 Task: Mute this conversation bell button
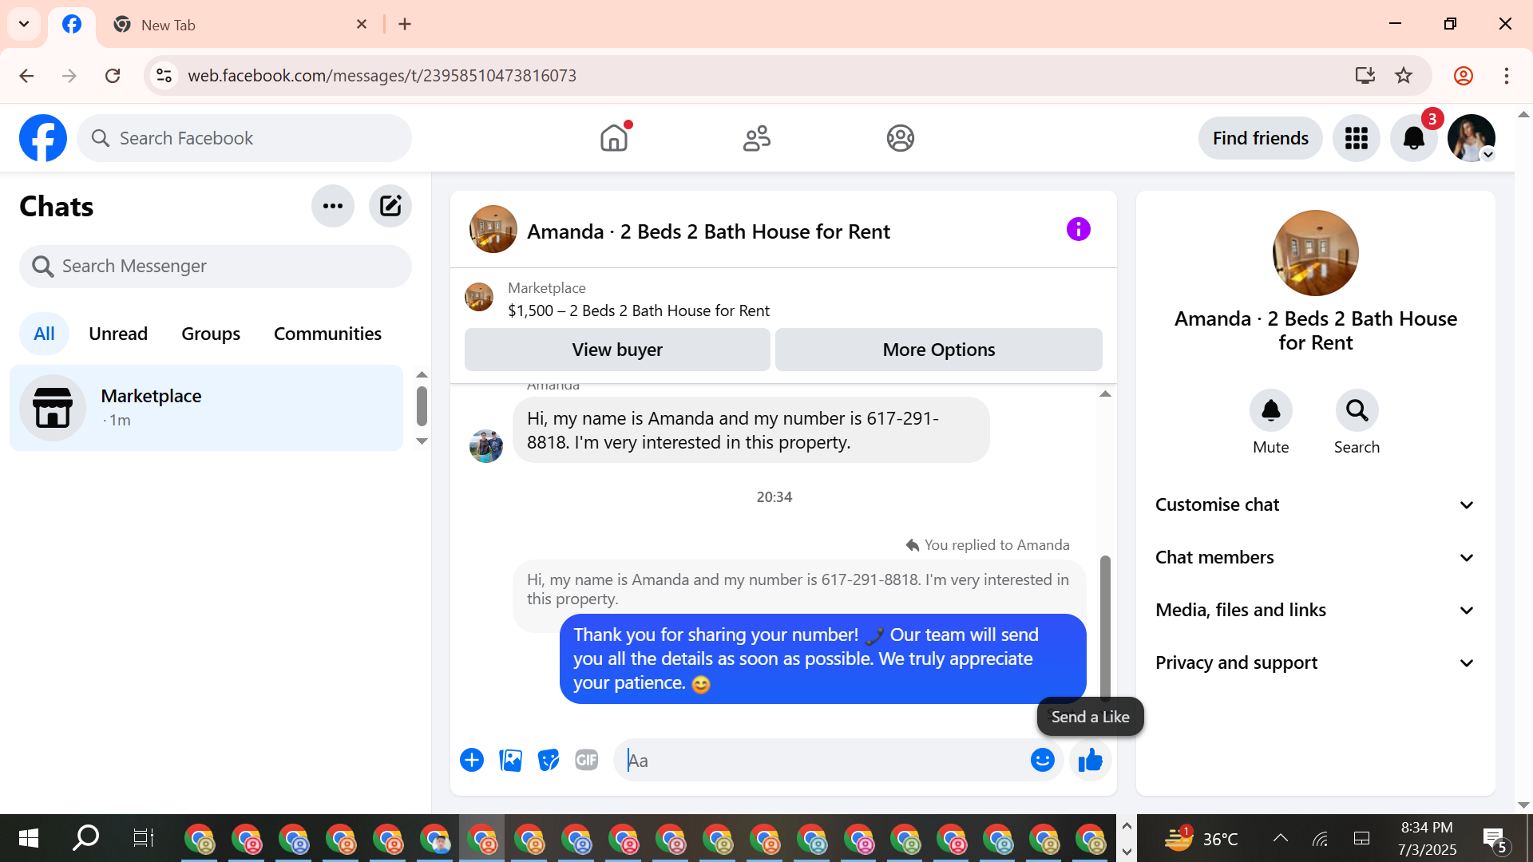[x=1270, y=411]
